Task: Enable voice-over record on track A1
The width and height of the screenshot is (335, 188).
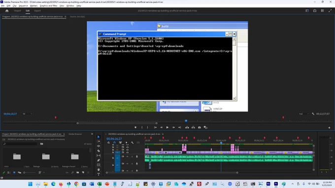Action: click(137, 157)
